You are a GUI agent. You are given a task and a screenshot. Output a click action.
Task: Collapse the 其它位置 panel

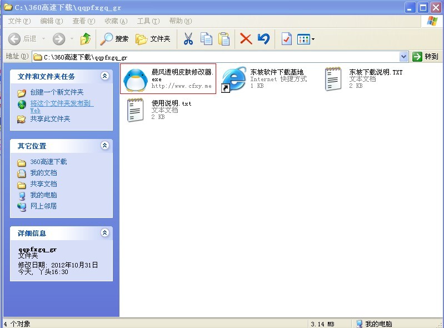pos(105,146)
